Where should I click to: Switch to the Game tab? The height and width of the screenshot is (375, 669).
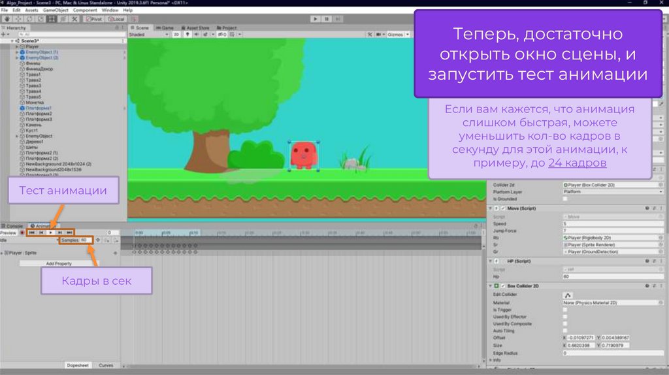[166, 28]
